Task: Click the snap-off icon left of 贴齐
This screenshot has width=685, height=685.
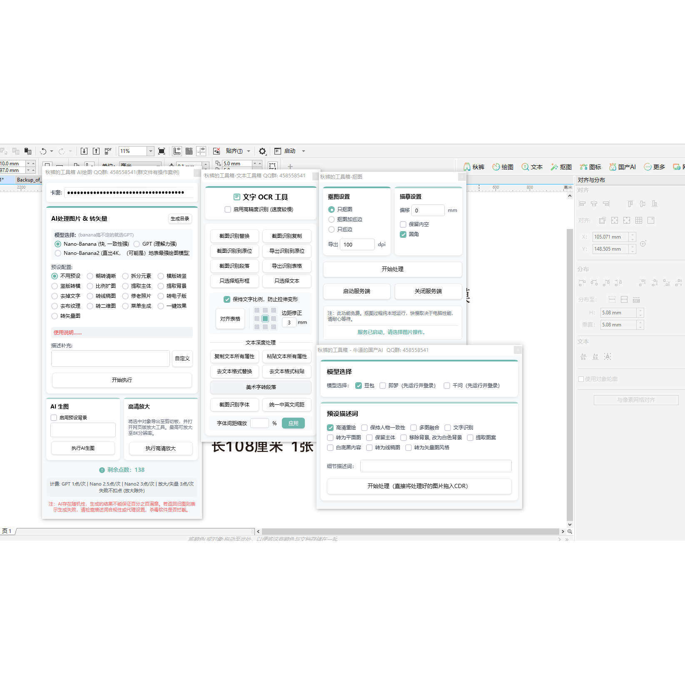Action: (x=217, y=151)
